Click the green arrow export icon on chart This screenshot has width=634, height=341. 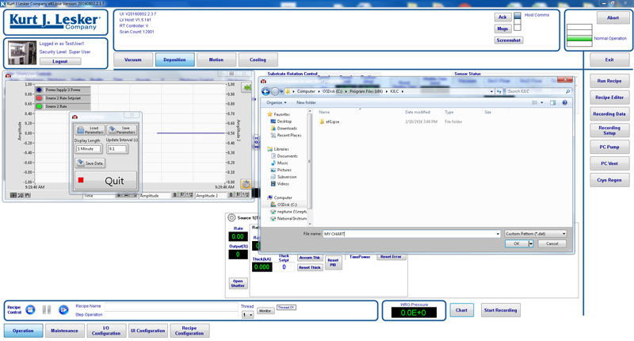coord(246,87)
